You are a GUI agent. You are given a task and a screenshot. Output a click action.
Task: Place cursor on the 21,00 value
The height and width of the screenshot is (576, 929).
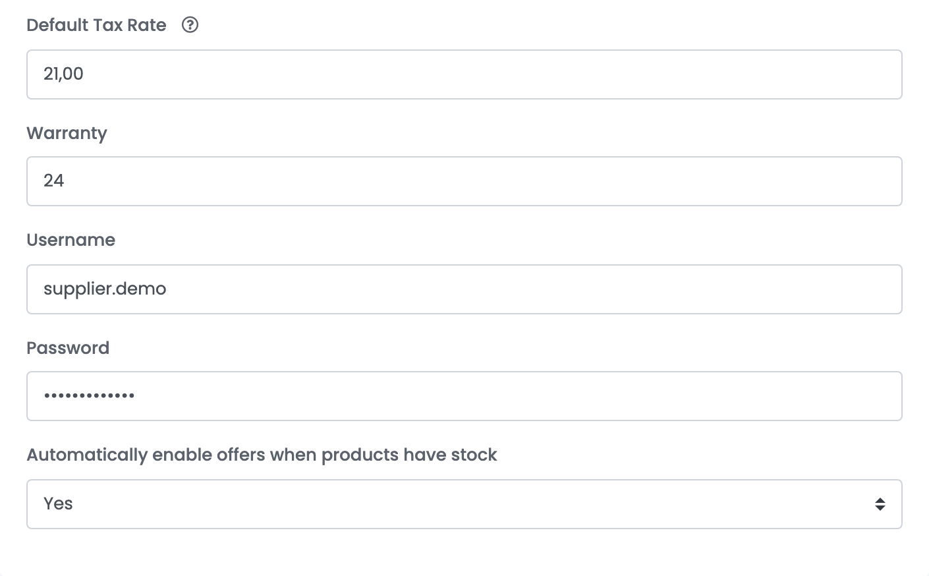coord(63,74)
